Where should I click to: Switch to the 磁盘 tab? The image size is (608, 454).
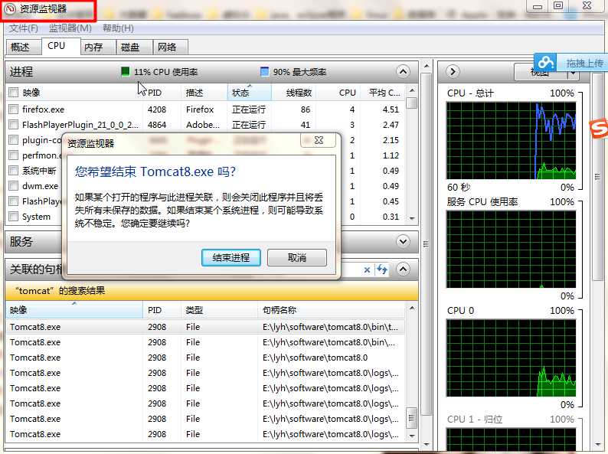(x=135, y=47)
